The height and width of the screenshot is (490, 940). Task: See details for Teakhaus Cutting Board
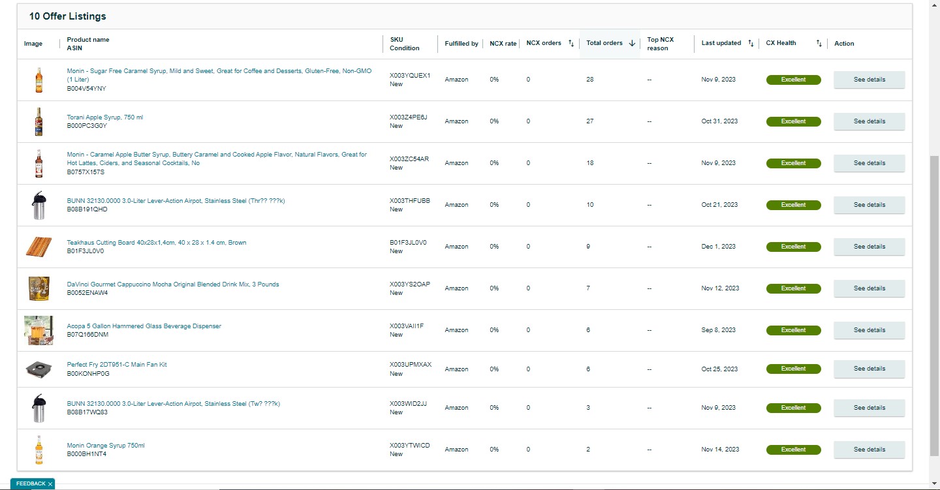click(869, 247)
